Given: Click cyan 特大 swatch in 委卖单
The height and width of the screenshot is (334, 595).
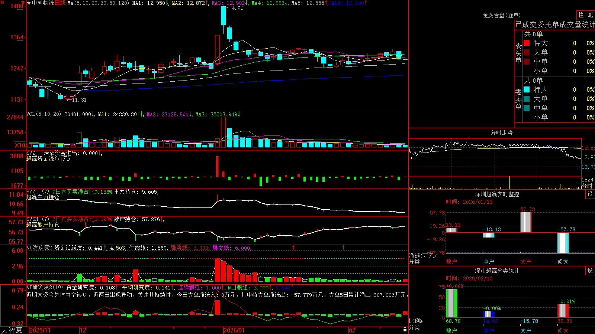Looking at the screenshot, I should (x=527, y=89).
